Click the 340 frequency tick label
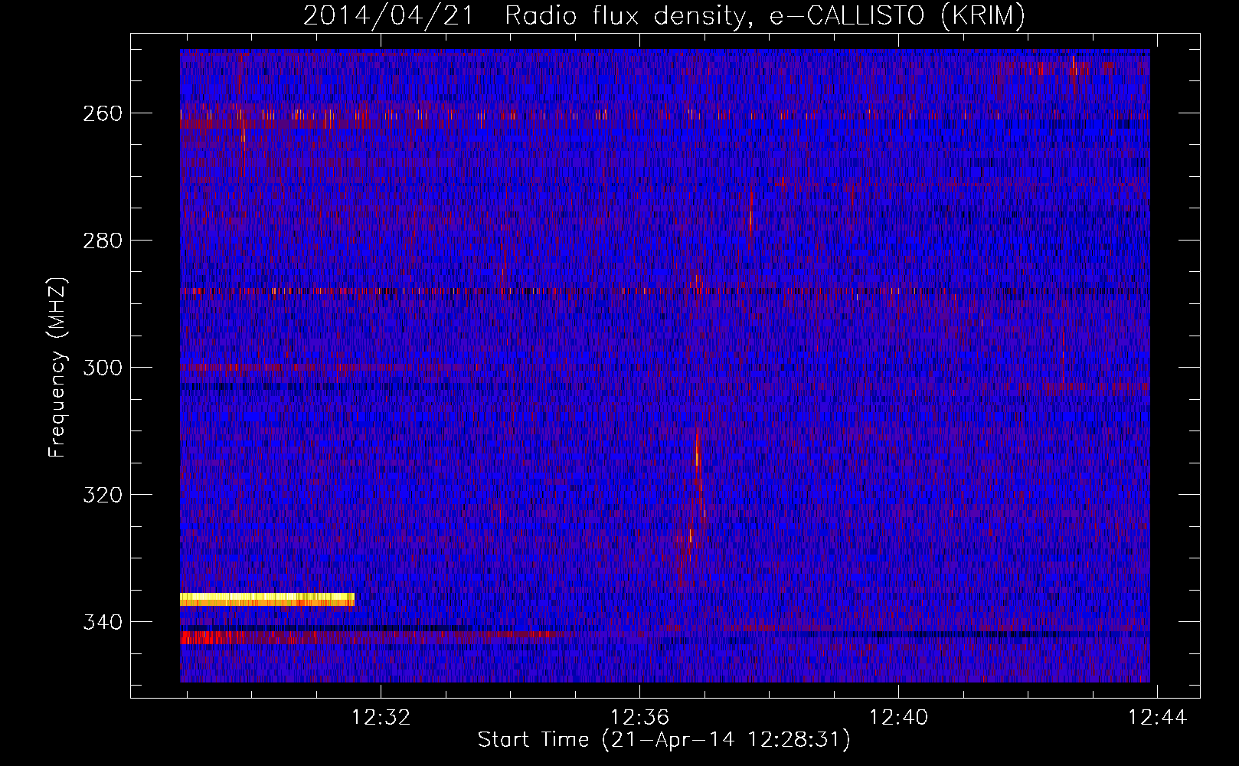 [103, 622]
